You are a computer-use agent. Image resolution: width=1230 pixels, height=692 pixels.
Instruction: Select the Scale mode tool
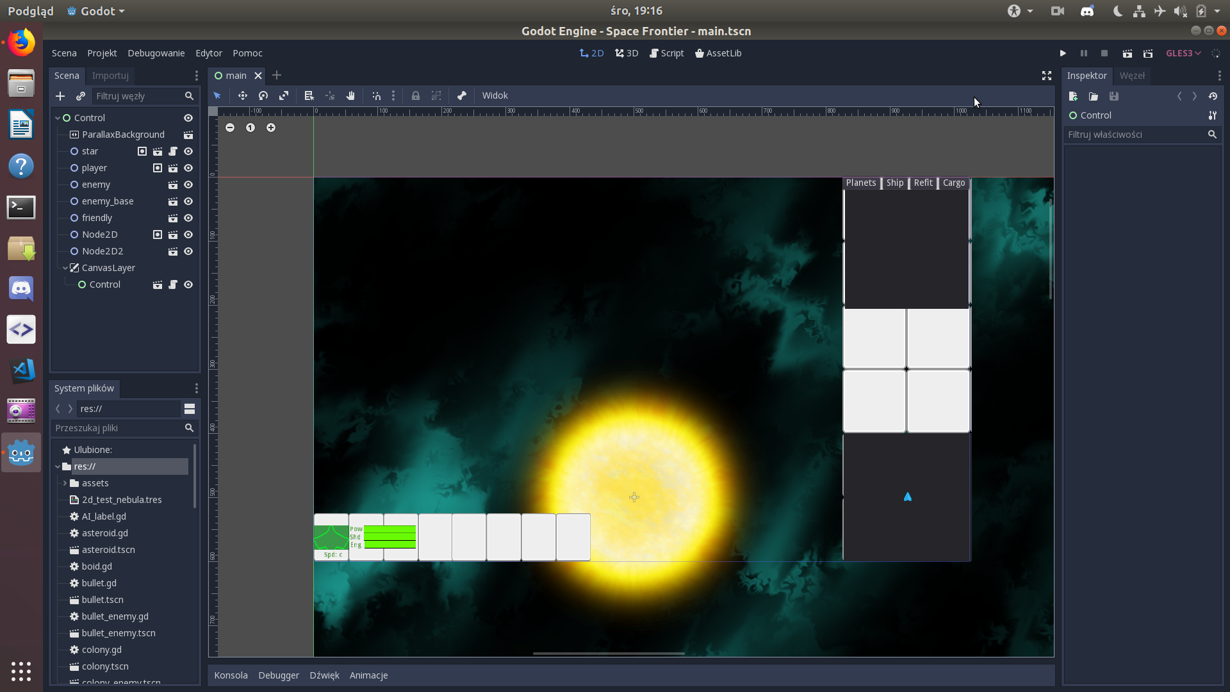click(x=284, y=95)
